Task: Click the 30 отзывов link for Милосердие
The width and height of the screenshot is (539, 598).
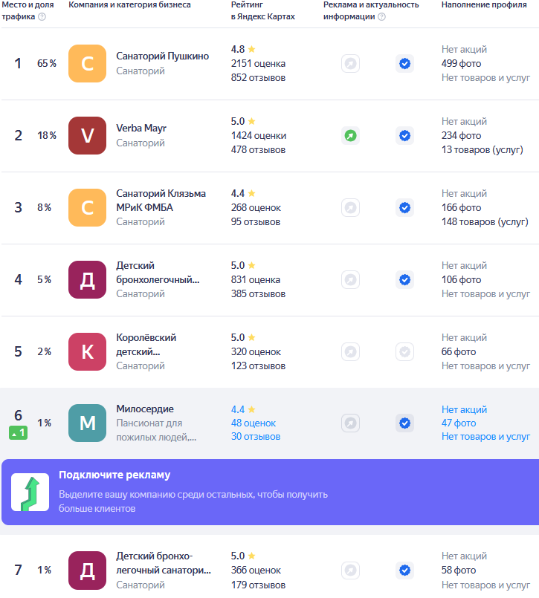Action: click(x=256, y=437)
